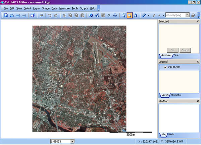Click the Cut scissors icon
The image size is (201, 145).
coord(64,15)
